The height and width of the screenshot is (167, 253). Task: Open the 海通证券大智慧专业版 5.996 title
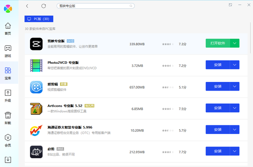pos(70,127)
